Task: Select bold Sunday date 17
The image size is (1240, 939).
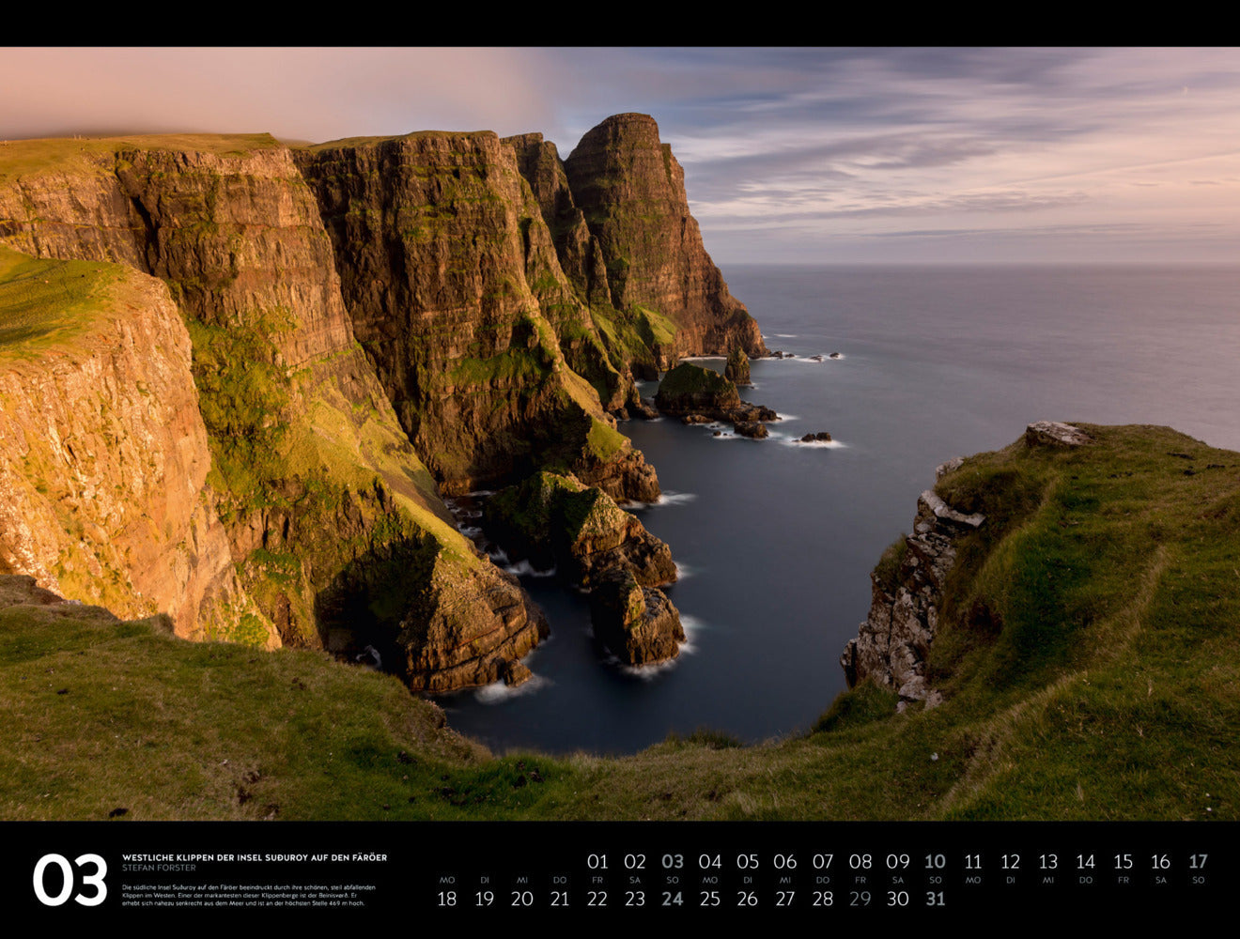Action: (x=1198, y=861)
